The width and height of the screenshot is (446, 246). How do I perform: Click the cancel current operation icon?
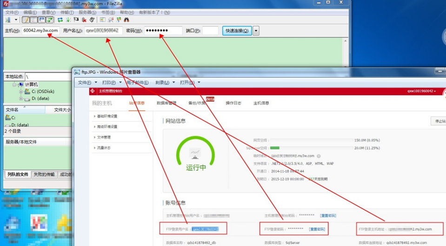pyautogui.click(x=76, y=20)
